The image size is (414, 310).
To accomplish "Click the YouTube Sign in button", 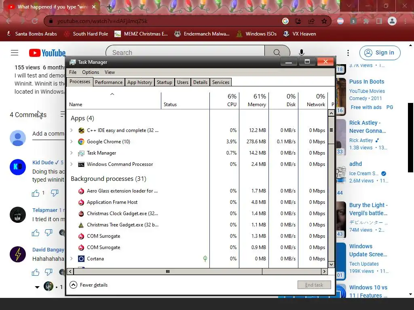I will click(x=380, y=53).
